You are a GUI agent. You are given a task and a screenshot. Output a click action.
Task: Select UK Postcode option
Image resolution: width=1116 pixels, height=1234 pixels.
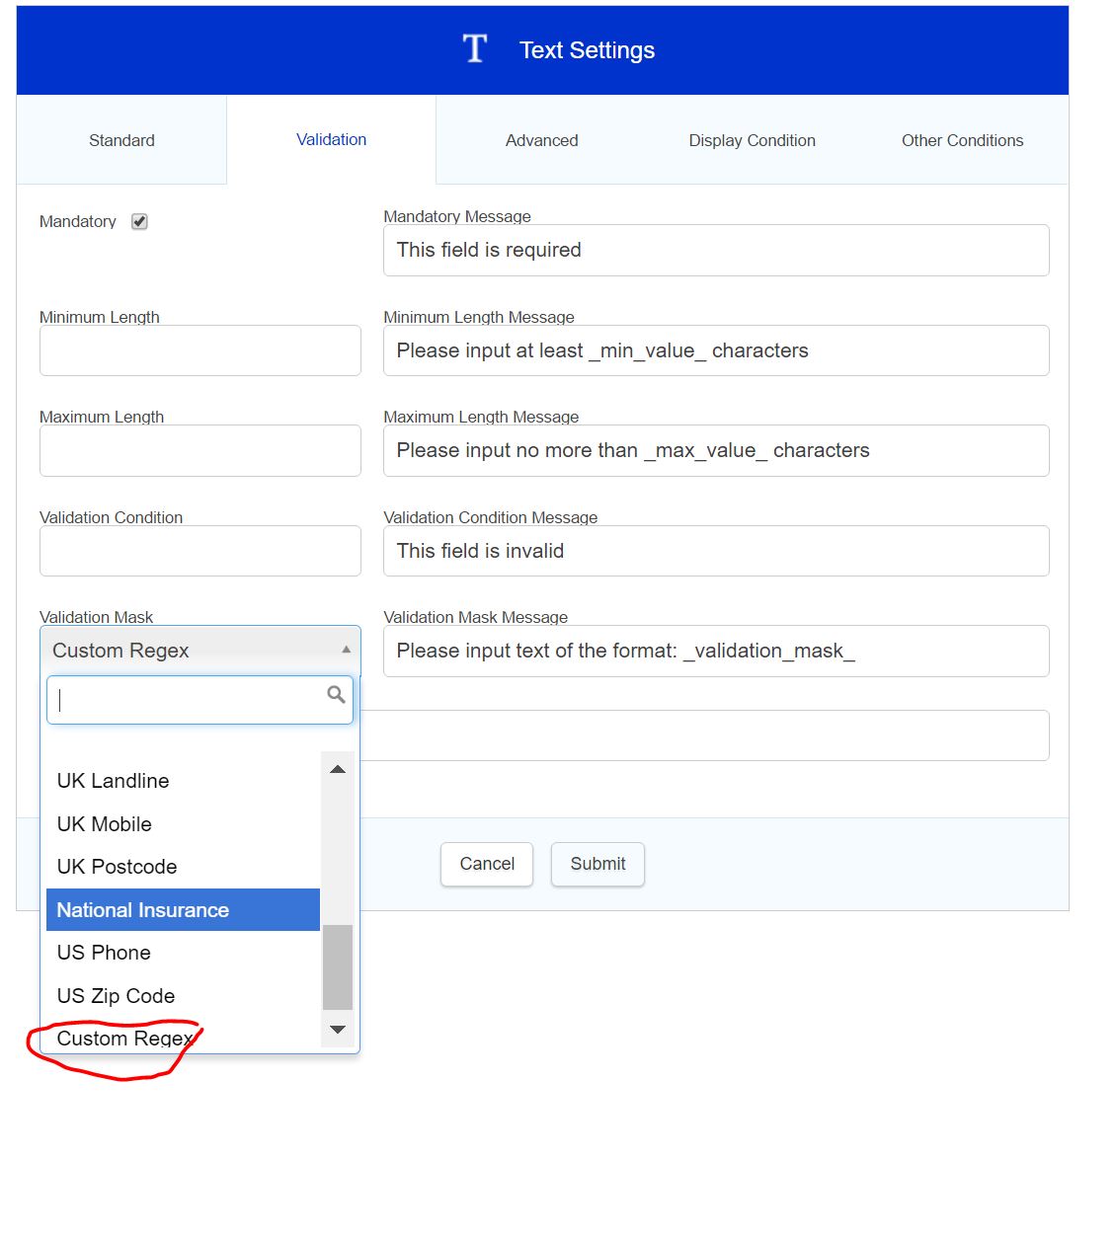coord(183,867)
